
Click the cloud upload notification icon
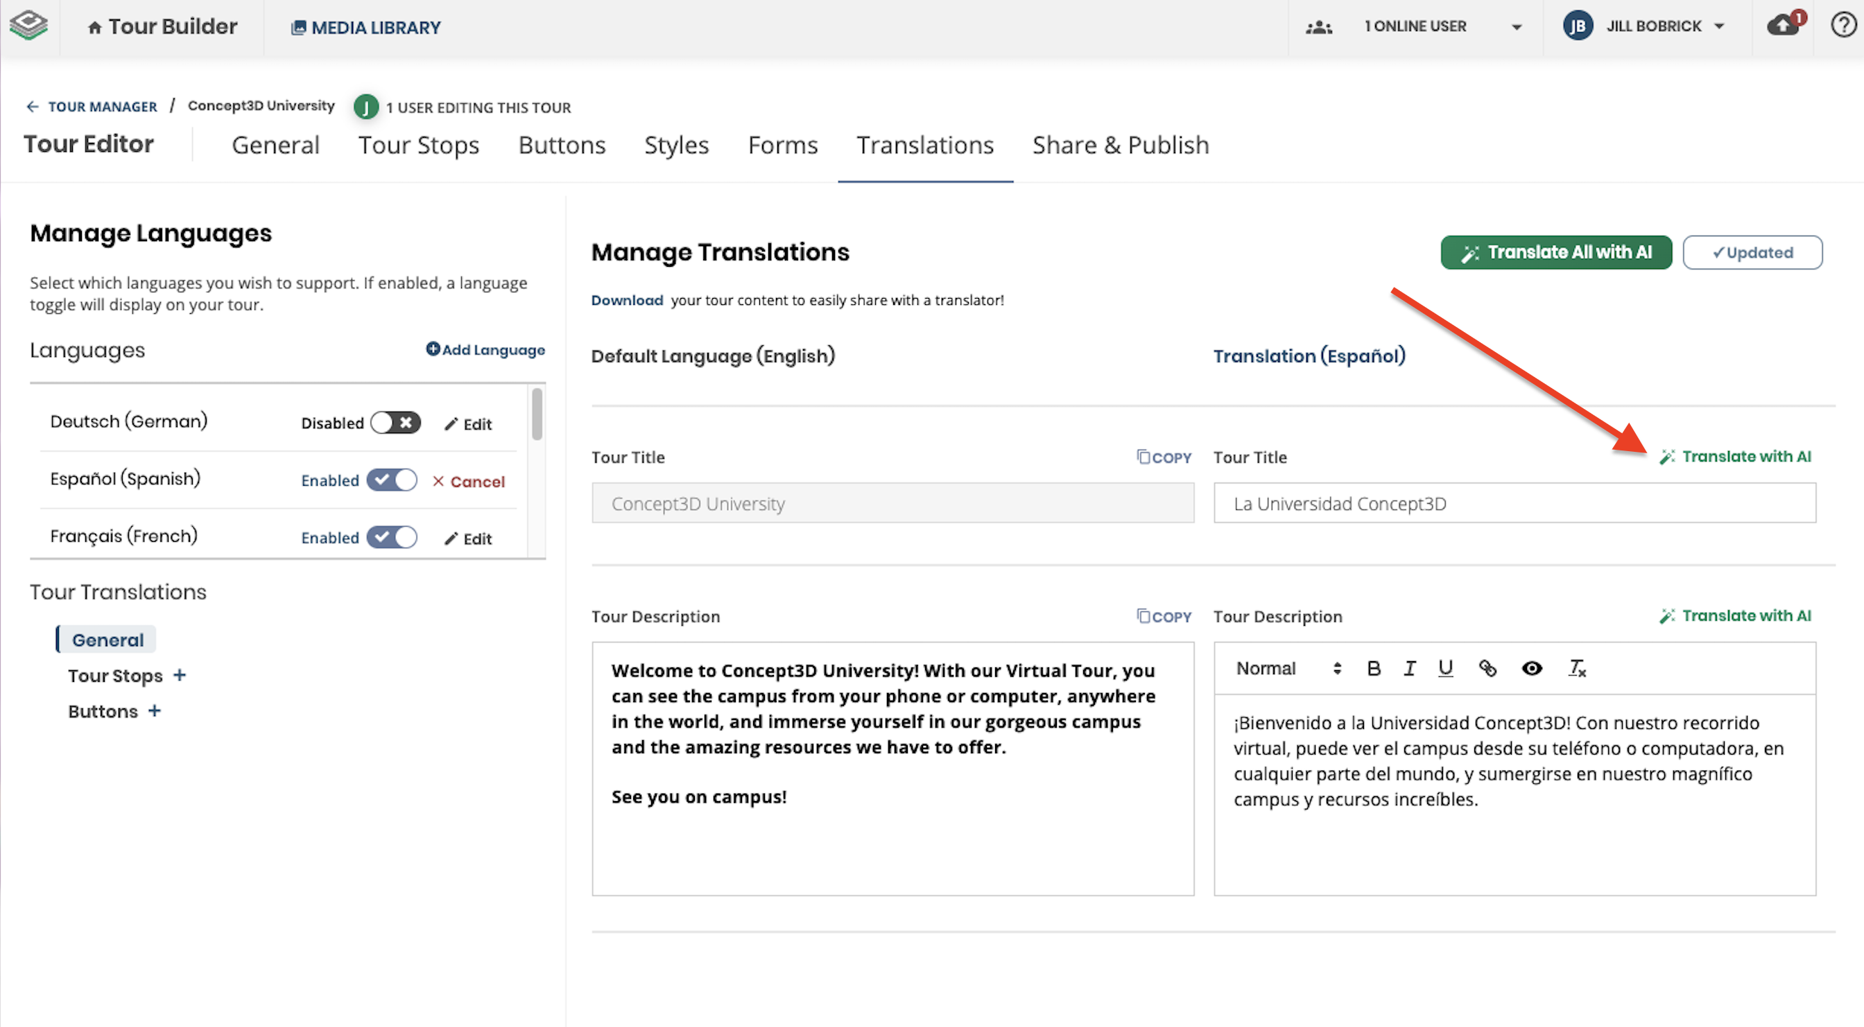click(x=1784, y=26)
